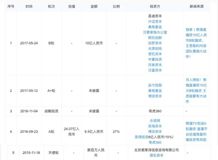Select the 27% ratio cell
This screenshot has height=160, width=218.
tap(116, 131)
